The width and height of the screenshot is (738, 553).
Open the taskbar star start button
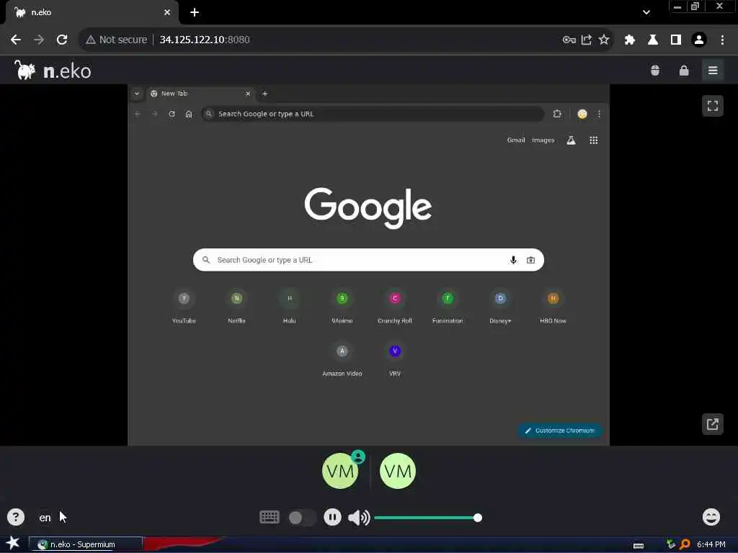point(13,543)
